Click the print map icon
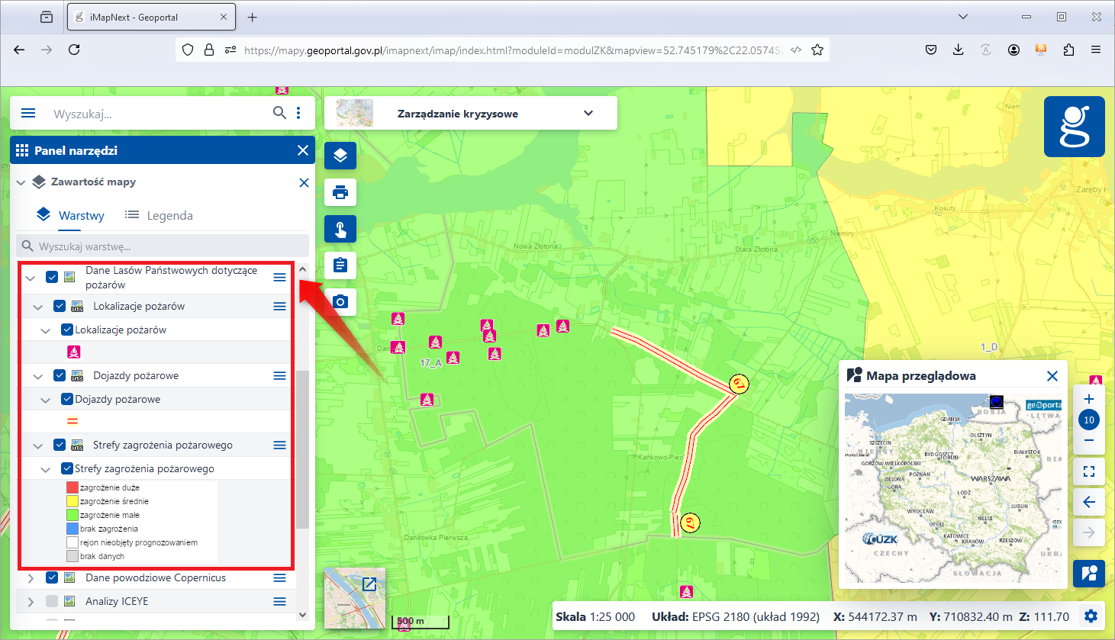Screen dimensions: 1115x640 point(340,192)
